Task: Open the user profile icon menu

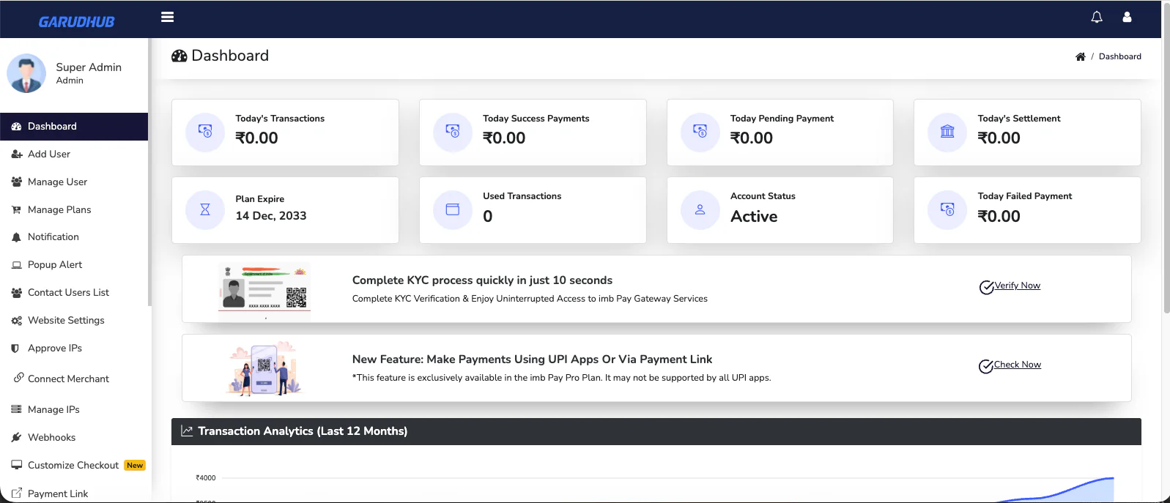Action: pyautogui.click(x=1127, y=17)
